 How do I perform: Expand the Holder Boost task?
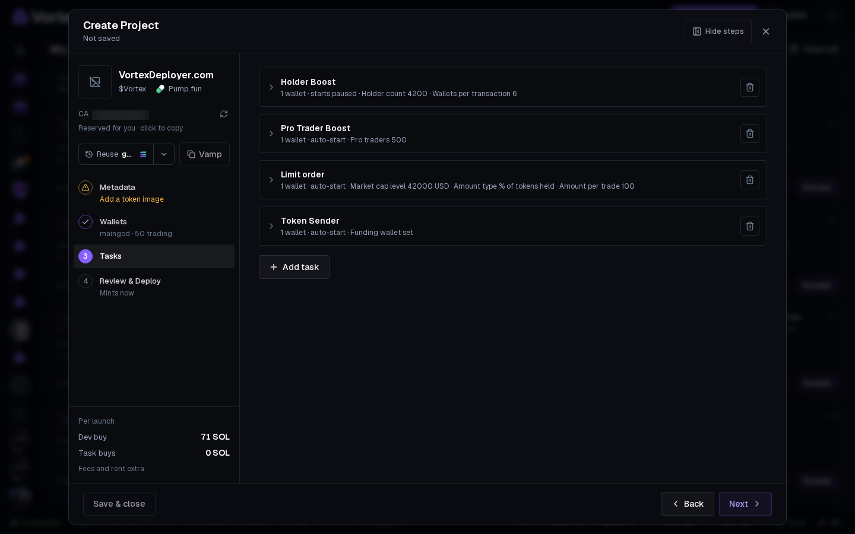pos(271,87)
